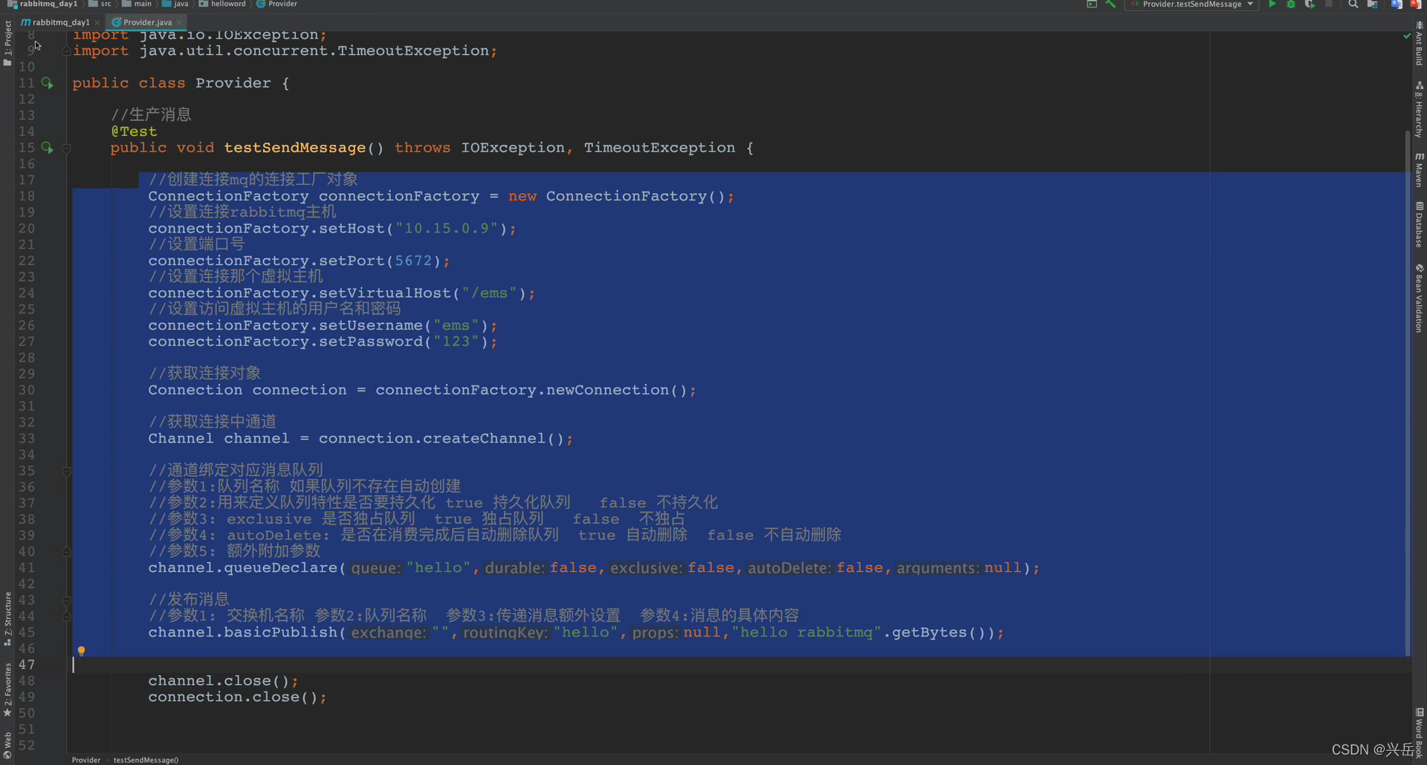Toggle comment fold marker at line 43

click(x=66, y=600)
